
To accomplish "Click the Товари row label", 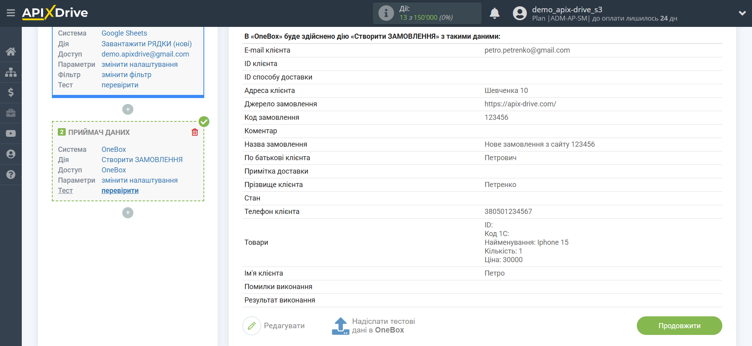I will tap(256, 242).
